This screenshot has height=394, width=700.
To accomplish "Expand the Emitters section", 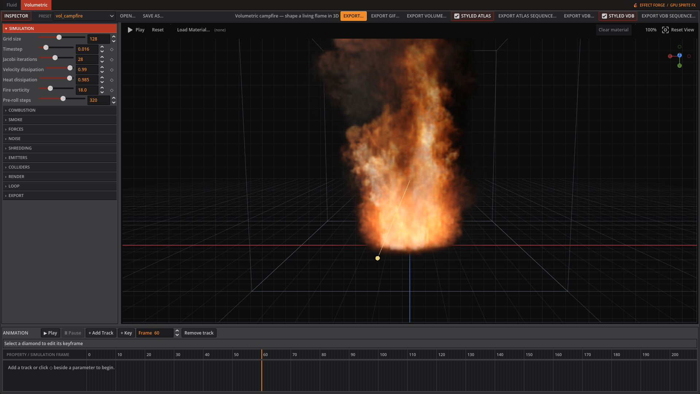I will 60,158.
